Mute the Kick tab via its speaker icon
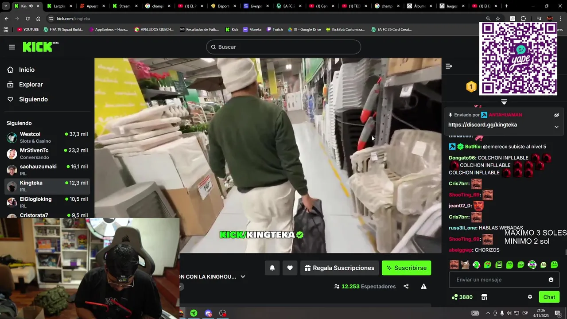 pos(31,6)
